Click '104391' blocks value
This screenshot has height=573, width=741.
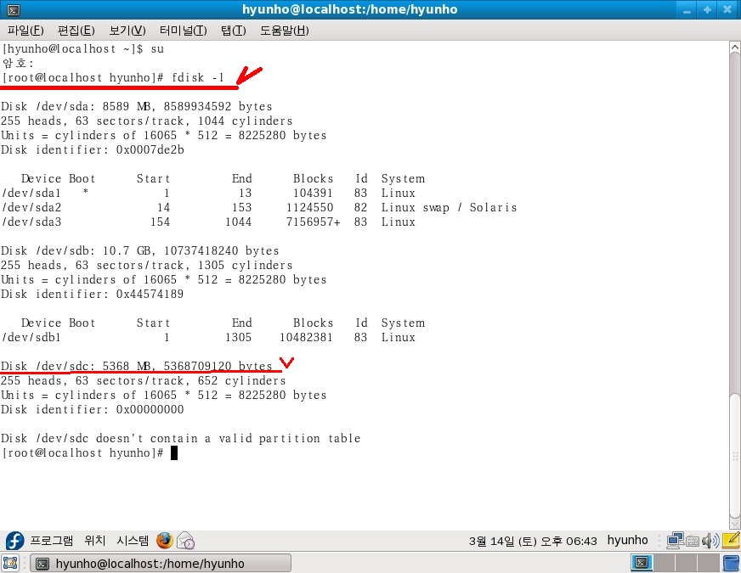click(x=313, y=193)
